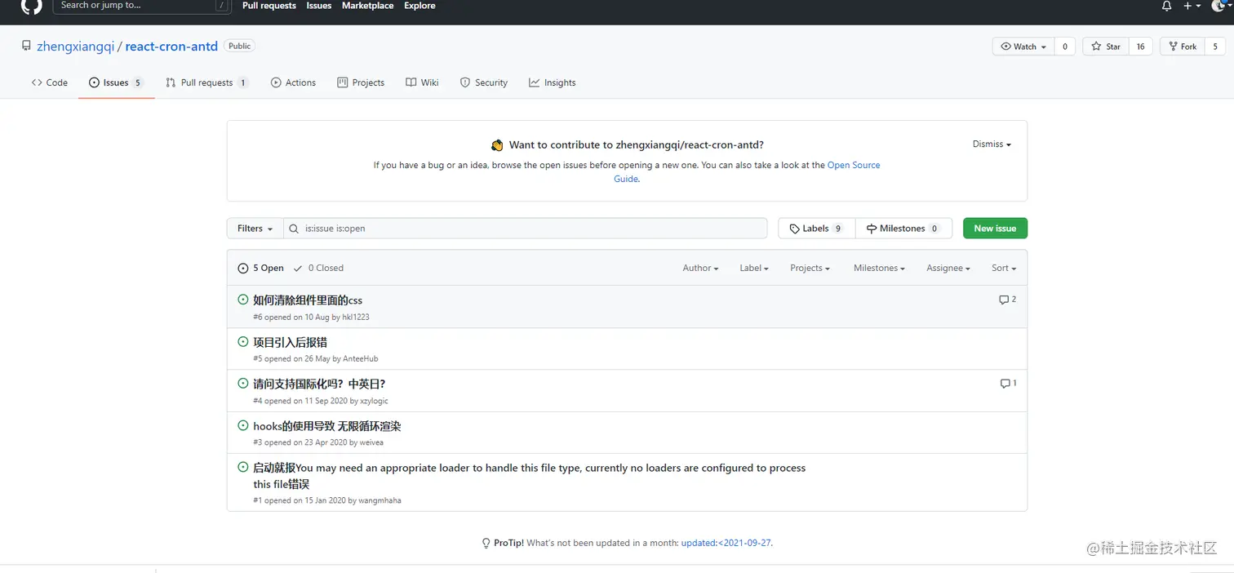Open the zhengxiangqi owner link
Viewport: 1234px width, 573px height.
click(x=75, y=47)
